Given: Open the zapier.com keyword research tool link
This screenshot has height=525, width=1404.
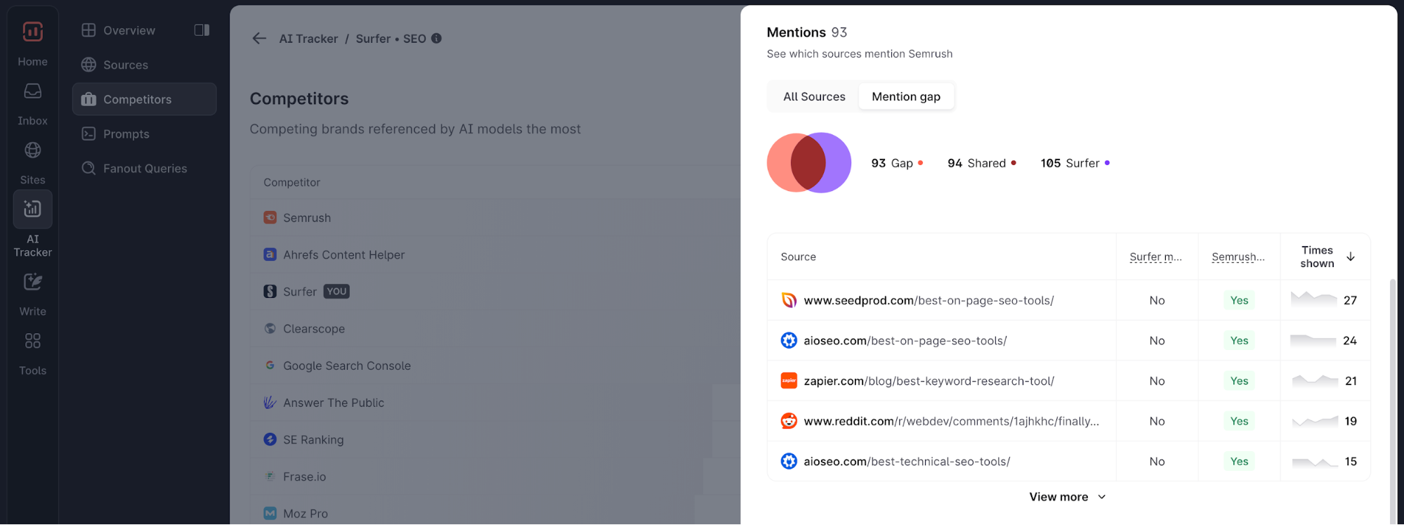Looking at the screenshot, I should pyautogui.click(x=928, y=381).
